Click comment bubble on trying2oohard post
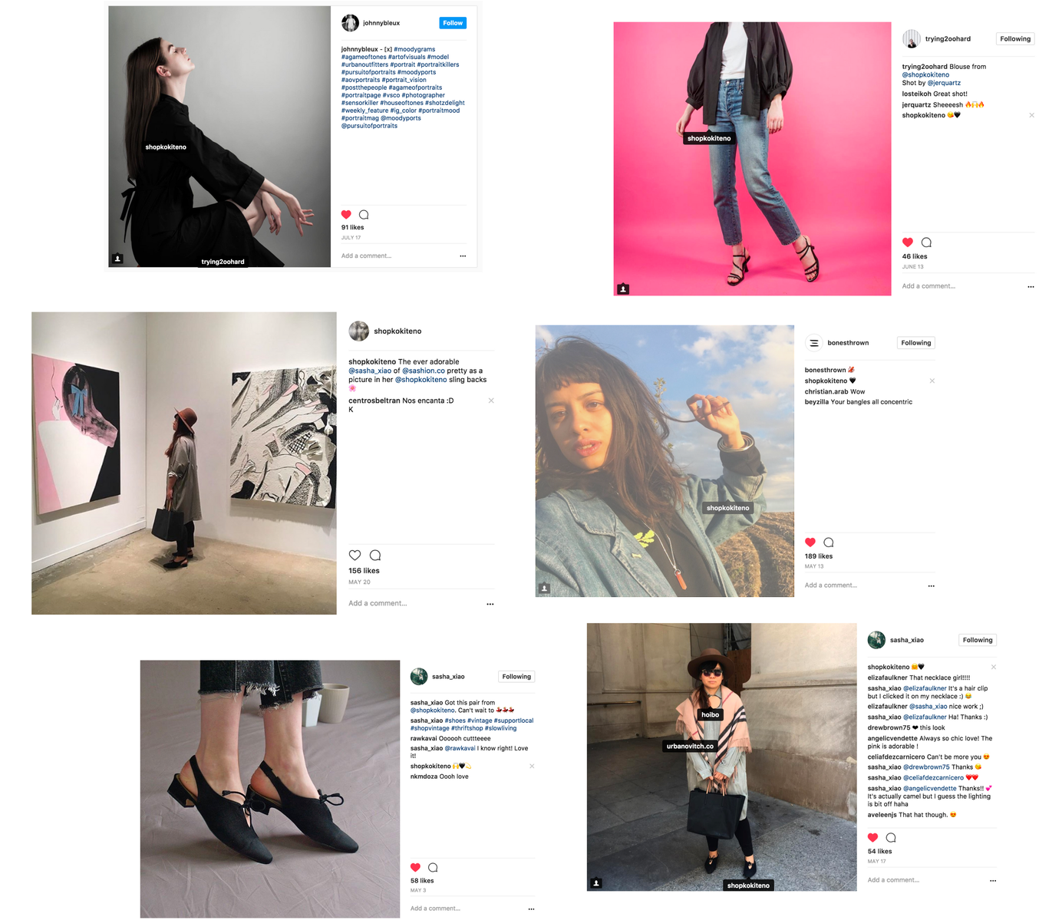The width and height of the screenshot is (1062, 920). point(926,242)
